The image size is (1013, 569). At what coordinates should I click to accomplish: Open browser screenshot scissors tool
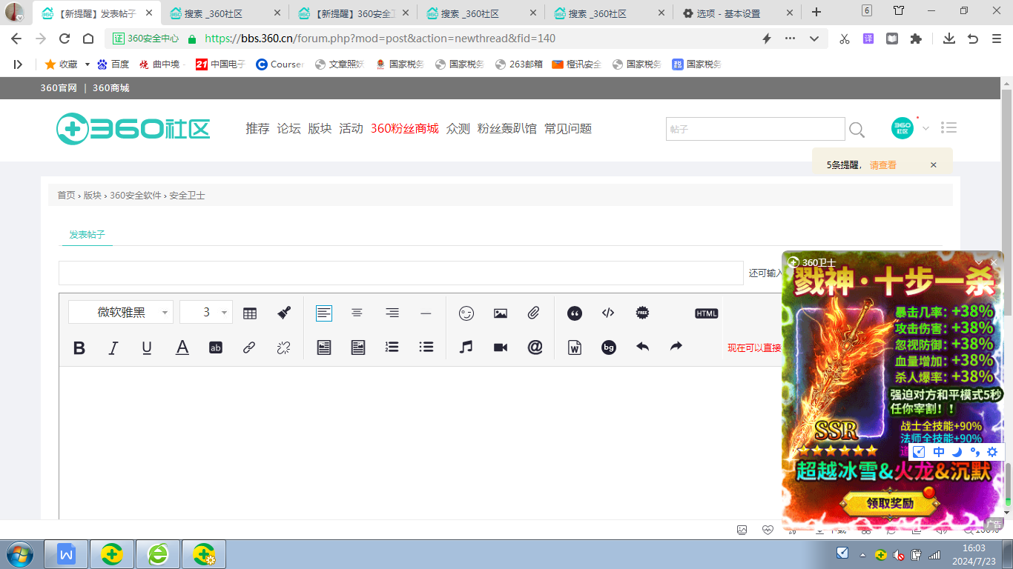[x=845, y=39]
